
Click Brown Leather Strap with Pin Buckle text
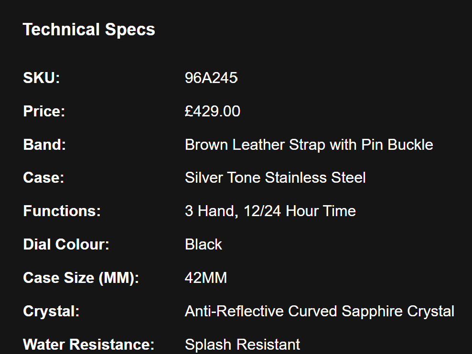coord(309,145)
